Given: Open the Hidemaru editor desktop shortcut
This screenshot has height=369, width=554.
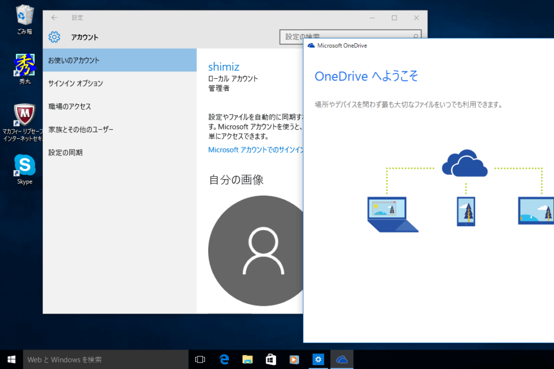Looking at the screenshot, I should click(25, 69).
